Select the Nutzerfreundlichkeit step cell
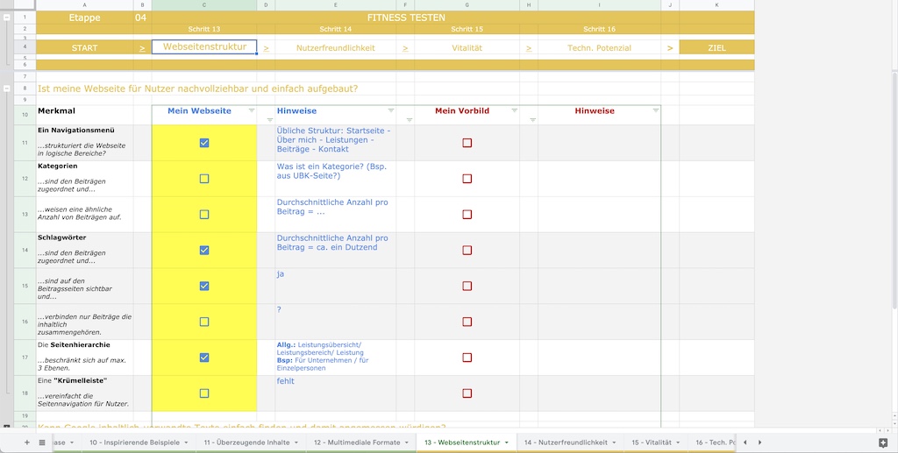The width and height of the screenshot is (898, 453). tap(336, 48)
